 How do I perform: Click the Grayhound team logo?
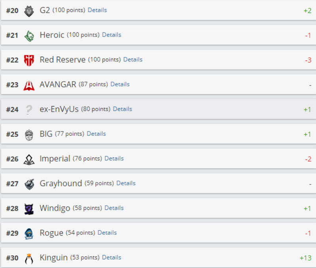click(29, 184)
